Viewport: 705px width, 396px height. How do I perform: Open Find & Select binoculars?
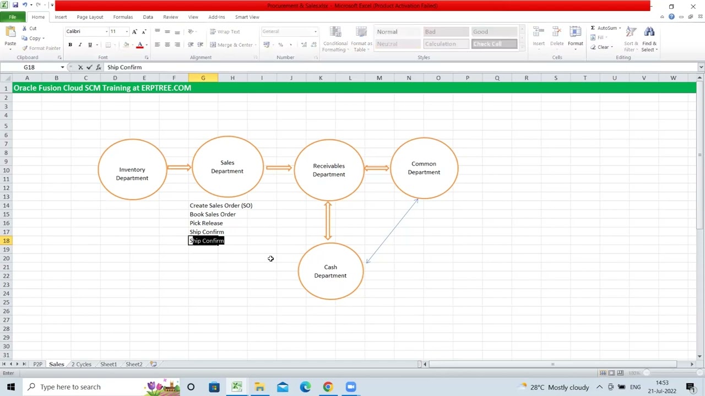coord(649,40)
